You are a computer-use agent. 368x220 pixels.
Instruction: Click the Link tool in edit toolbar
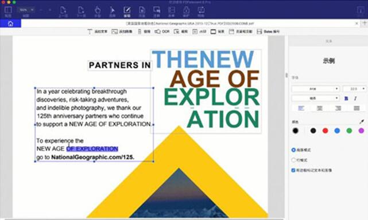pyautogui.click(x=144, y=32)
